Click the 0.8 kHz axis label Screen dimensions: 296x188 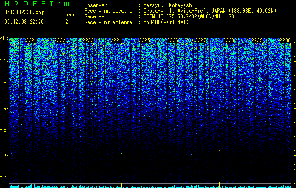point(4,132)
